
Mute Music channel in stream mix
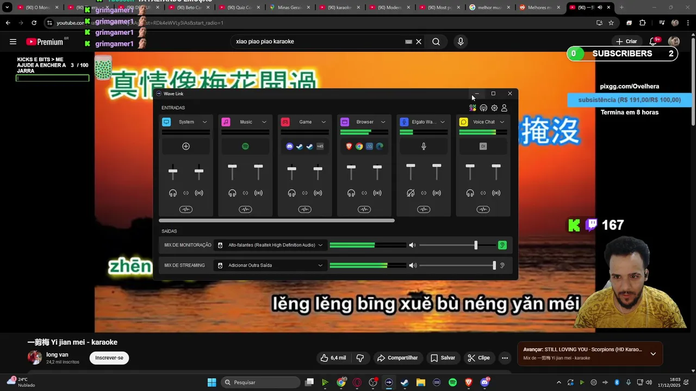point(258,193)
